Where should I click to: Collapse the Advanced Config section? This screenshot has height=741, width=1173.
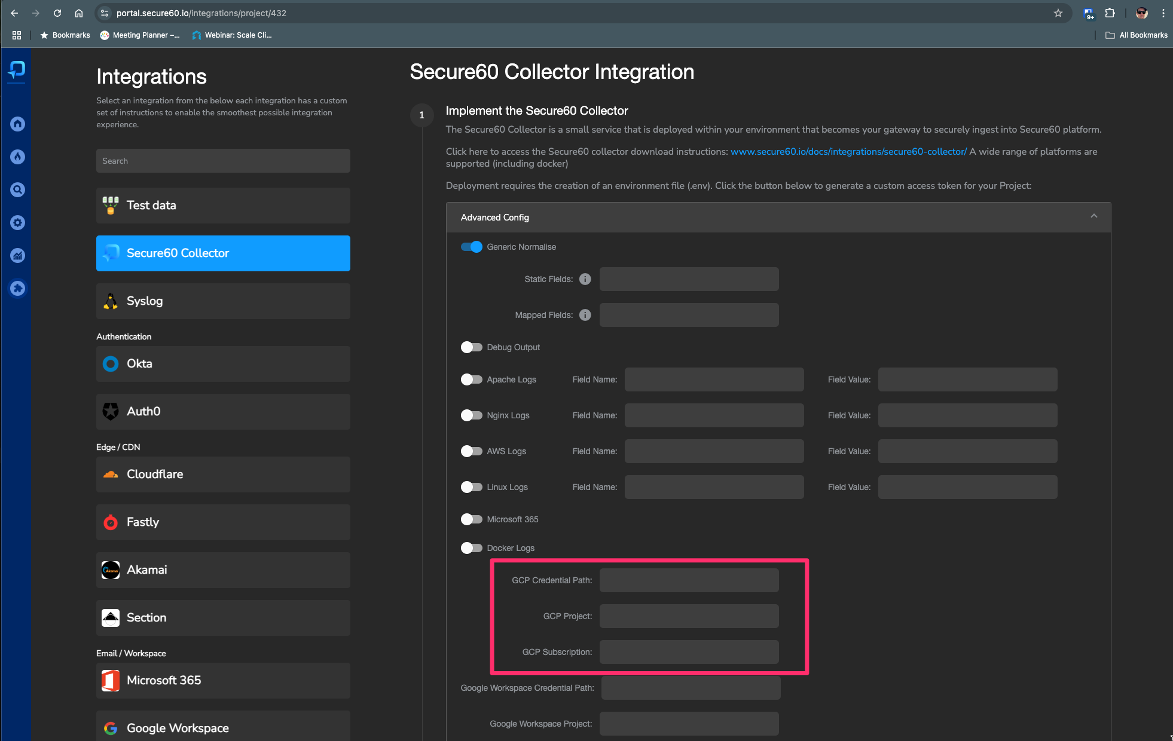1094,216
